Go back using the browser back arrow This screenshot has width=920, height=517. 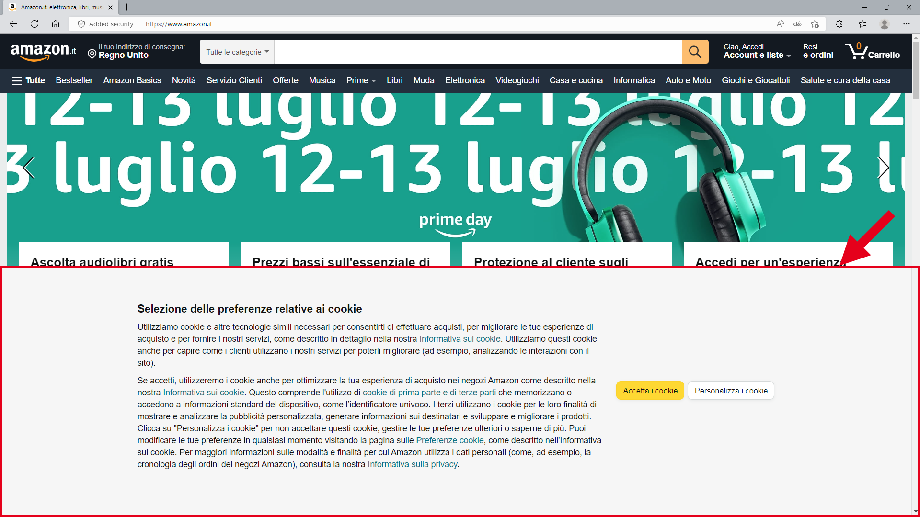tap(13, 24)
